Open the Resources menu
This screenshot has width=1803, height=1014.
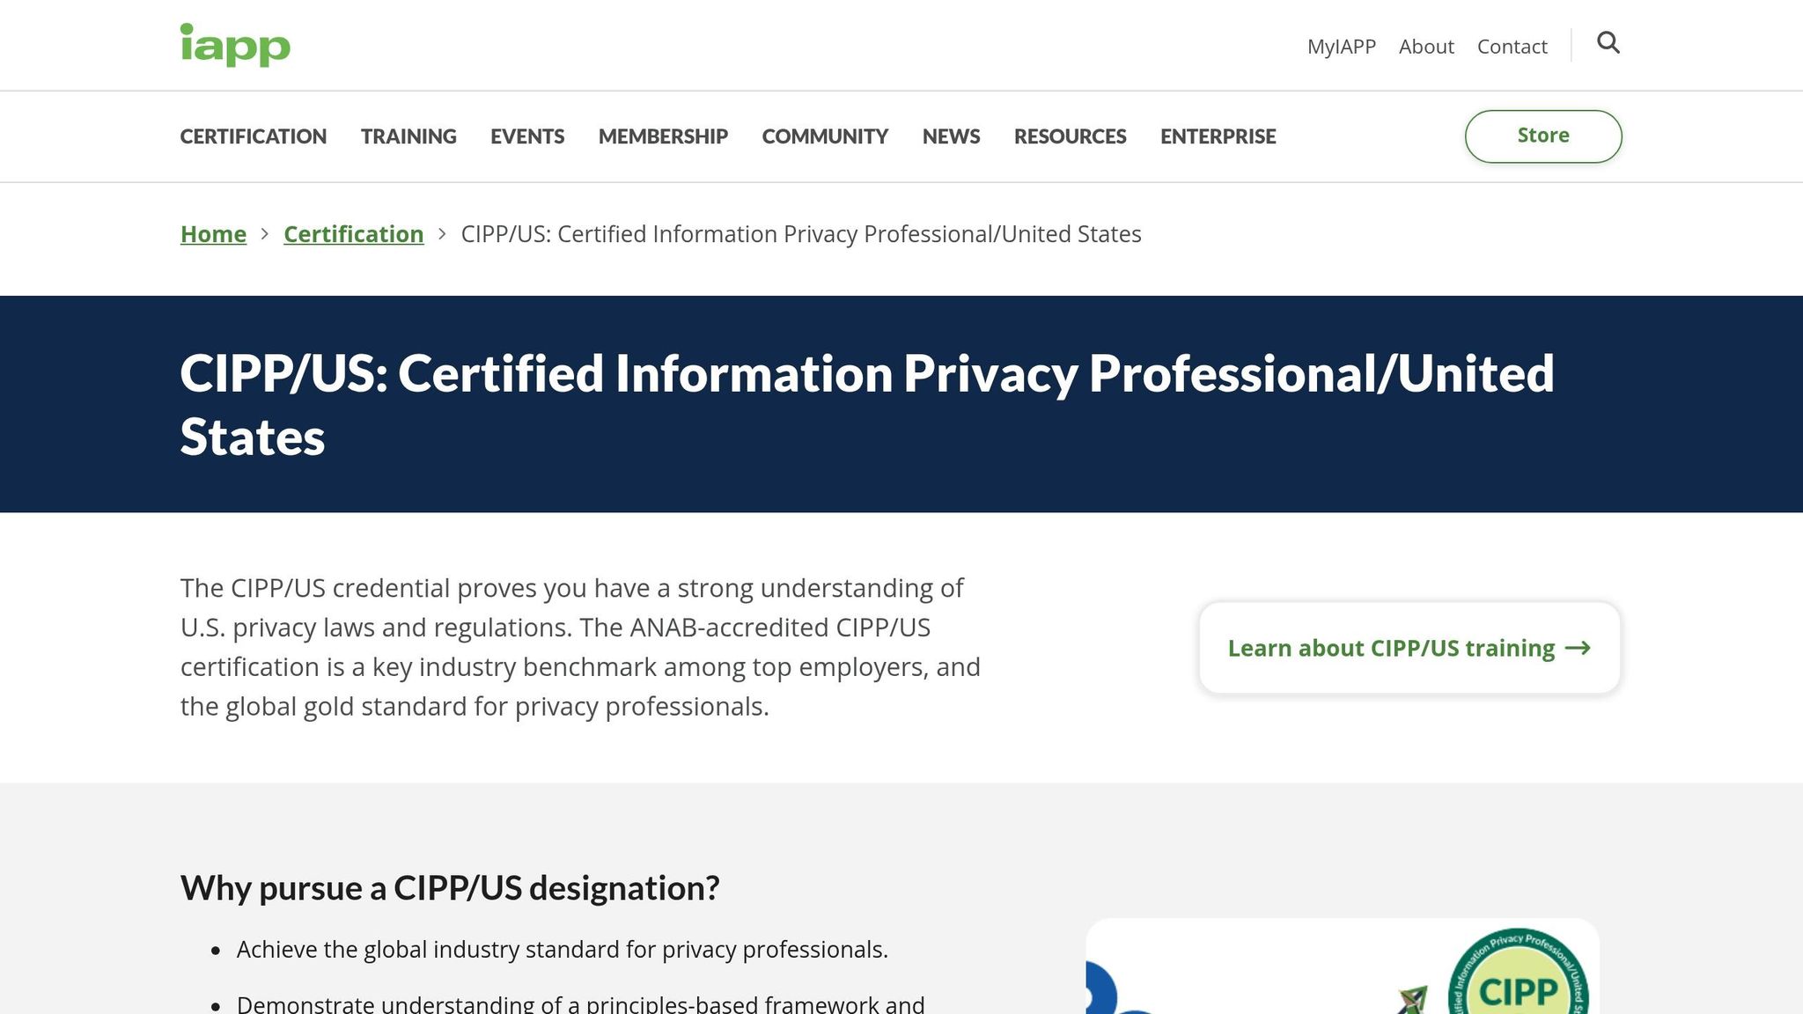pos(1070,136)
